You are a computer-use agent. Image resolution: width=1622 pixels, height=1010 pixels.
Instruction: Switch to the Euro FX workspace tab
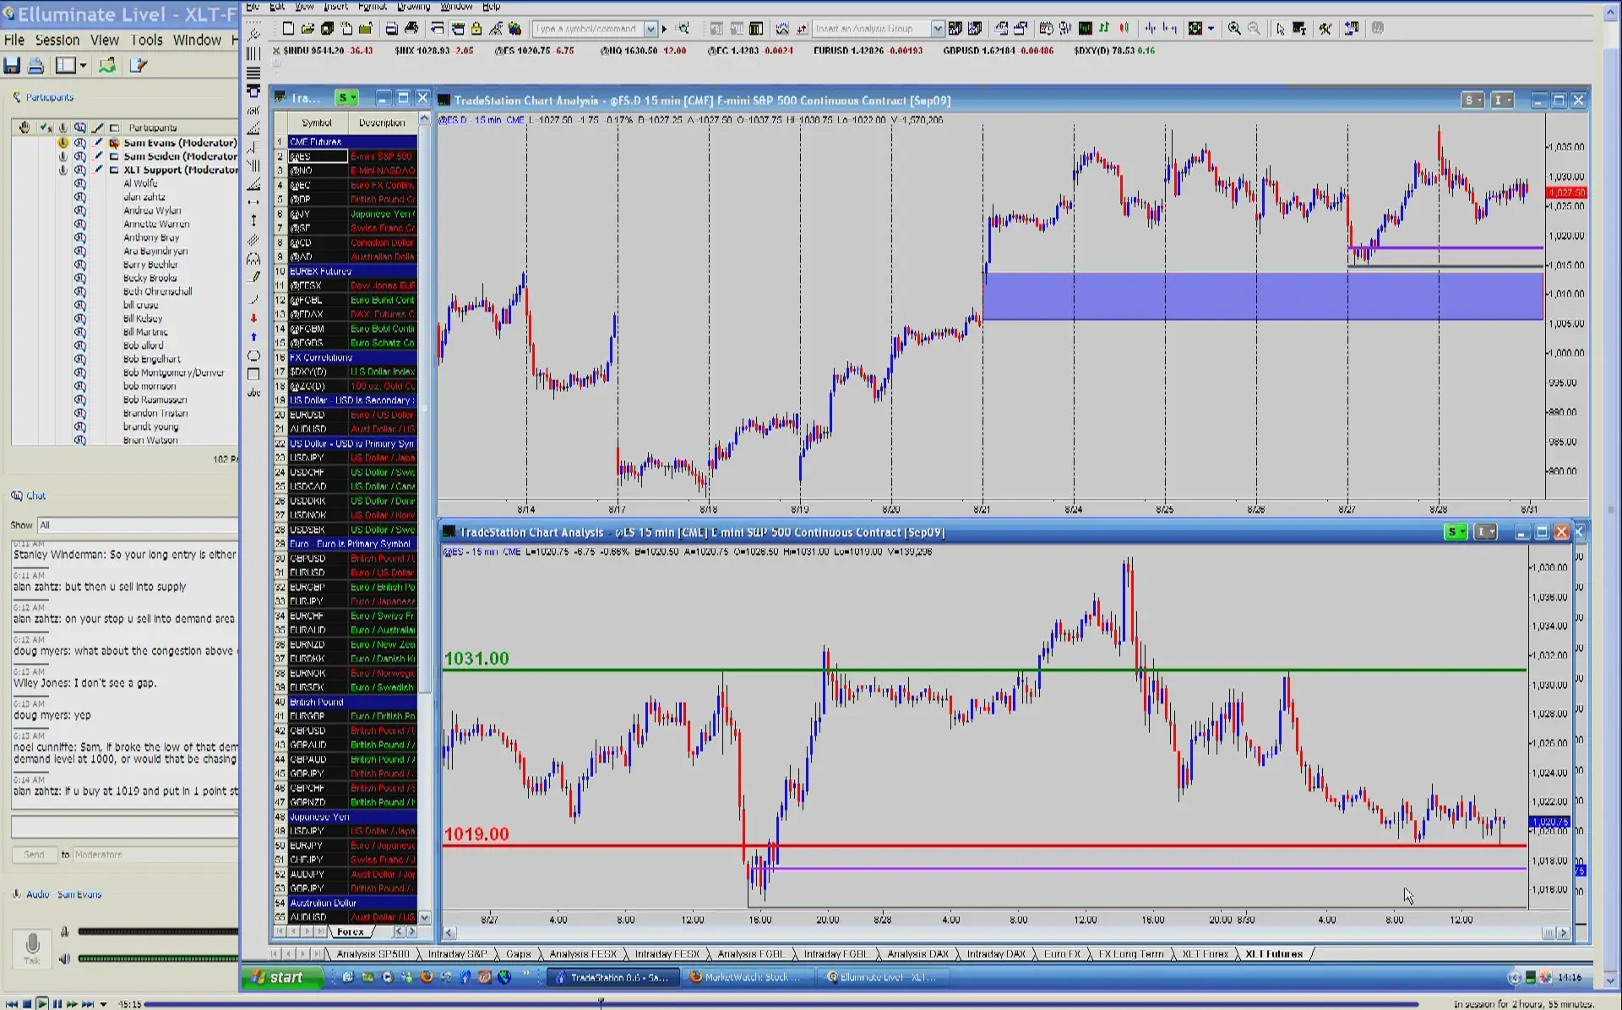tap(1062, 954)
